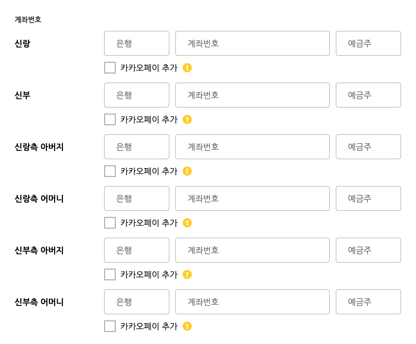Check 카카오페이 추가 for 신부측 어머니

pyautogui.click(x=110, y=326)
